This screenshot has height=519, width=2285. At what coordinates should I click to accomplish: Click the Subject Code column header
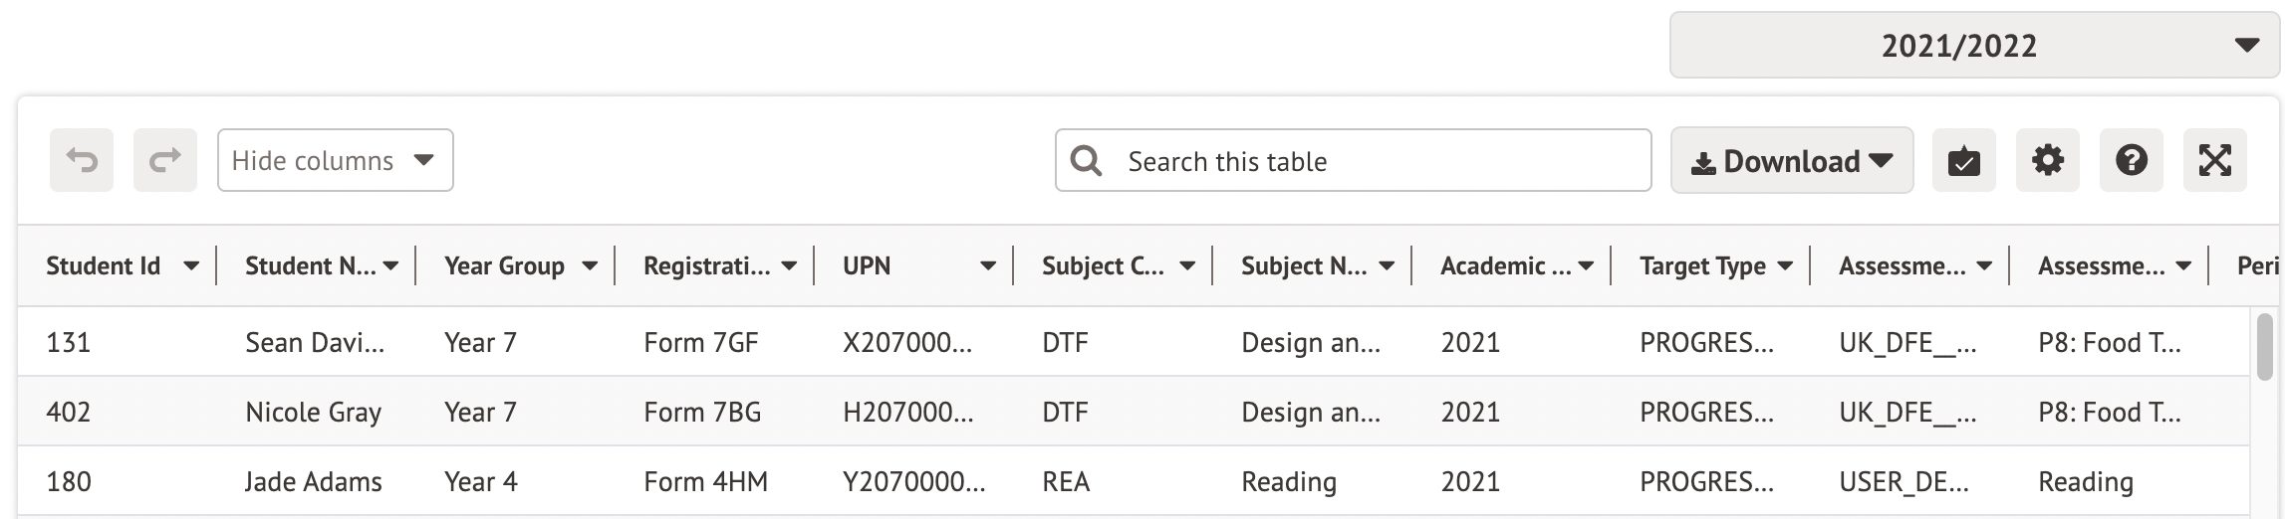(1102, 266)
